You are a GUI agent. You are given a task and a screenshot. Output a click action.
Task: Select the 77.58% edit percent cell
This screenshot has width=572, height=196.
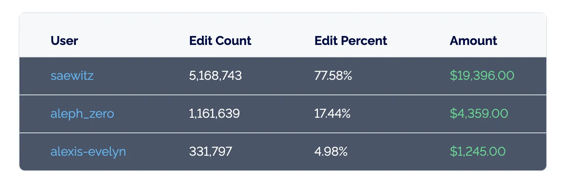(x=333, y=76)
